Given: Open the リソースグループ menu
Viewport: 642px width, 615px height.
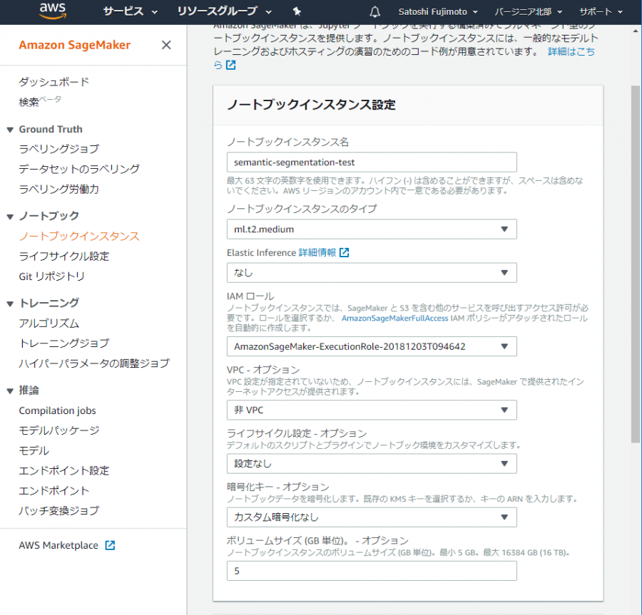Looking at the screenshot, I should point(225,11).
